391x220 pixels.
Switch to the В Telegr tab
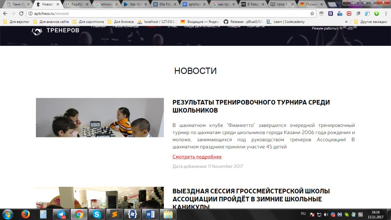(x=253, y=5)
